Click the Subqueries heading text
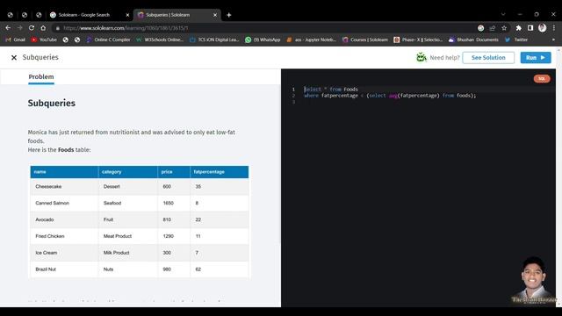The height and width of the screenshot is (316, 562). coord(52,104)
